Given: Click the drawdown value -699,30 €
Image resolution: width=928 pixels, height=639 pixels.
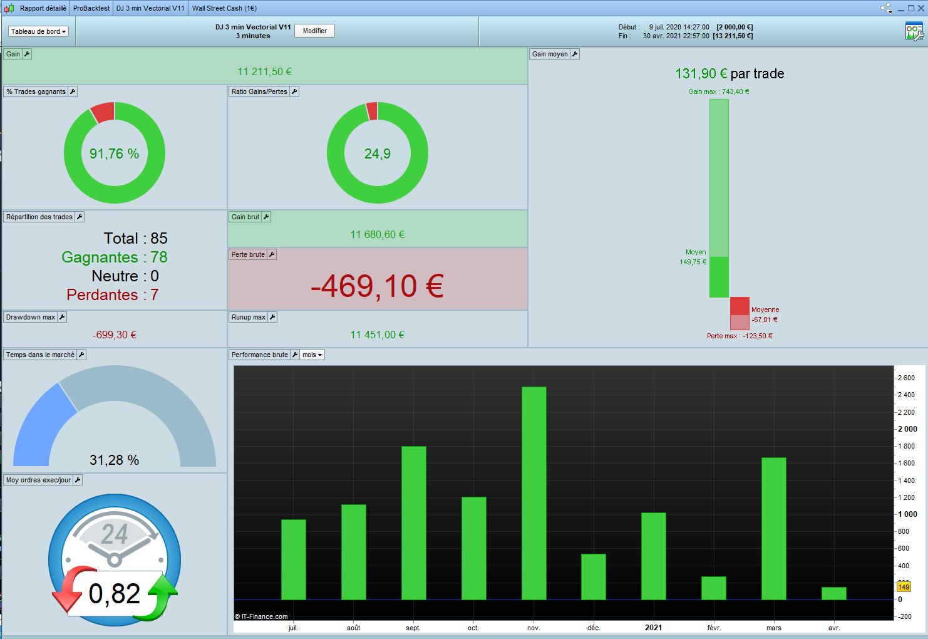Looking at the screenshot, I should [115, 335].
